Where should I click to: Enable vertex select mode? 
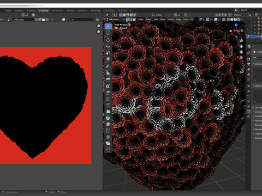[x=127, y=20]
